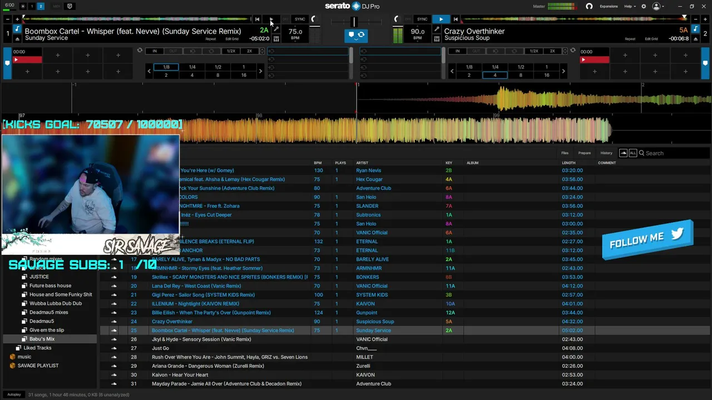Viewport: 712px width, 400px height.
Task: Toggle sync OFF button on deck 1
Action: pyautogui.click(x=285, y=19)
